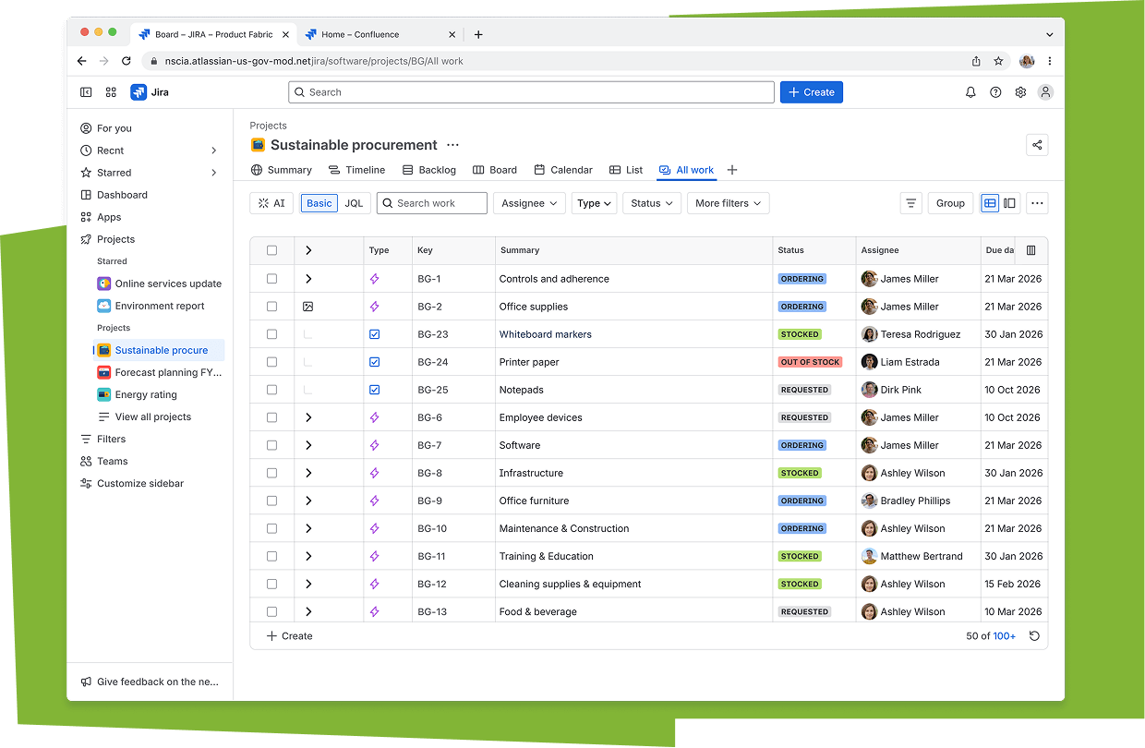This screenshot has height=748, width=1145.
Task: Click the Help question mark icon
Action: click(995, 92)
